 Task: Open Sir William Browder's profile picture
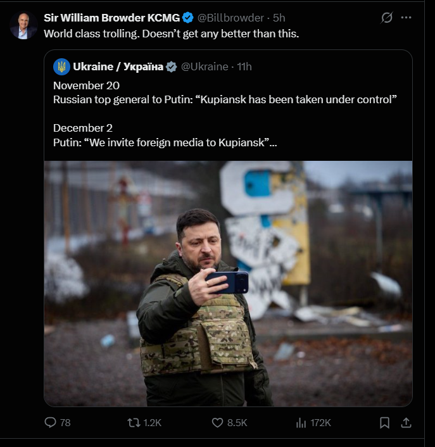[x=23, y=25]
